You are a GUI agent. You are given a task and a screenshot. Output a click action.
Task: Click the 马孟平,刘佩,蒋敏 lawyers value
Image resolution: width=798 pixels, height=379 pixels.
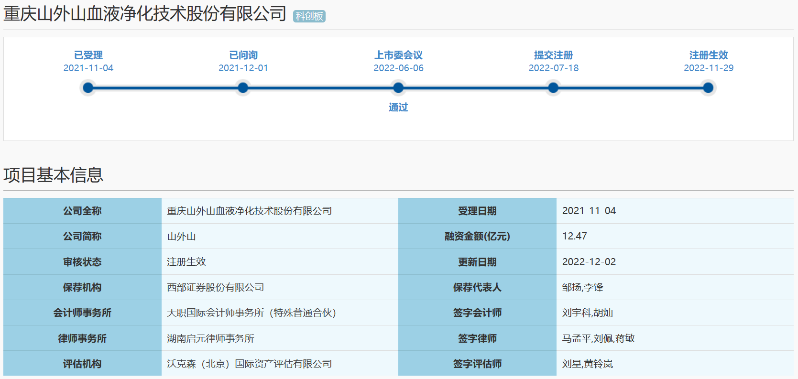click(598, 338)
